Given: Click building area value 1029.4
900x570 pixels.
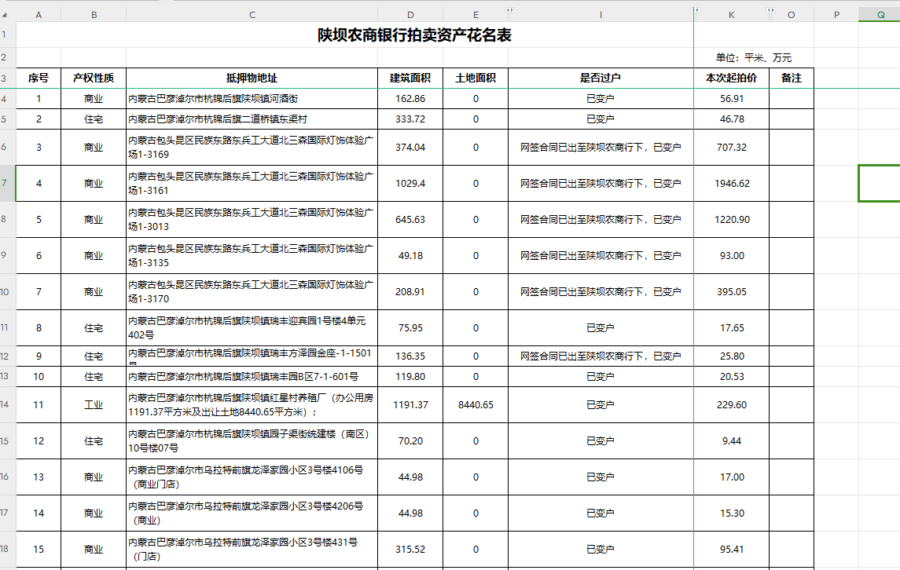Looking at the screenshot, I should click(x=410, y=183).
